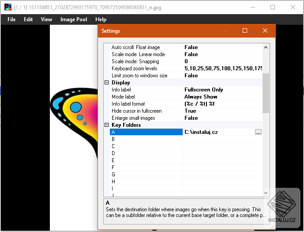Edit the C:\instaluj.cz path field
This screenshot has height=232, width=304.
click(219, 132)
